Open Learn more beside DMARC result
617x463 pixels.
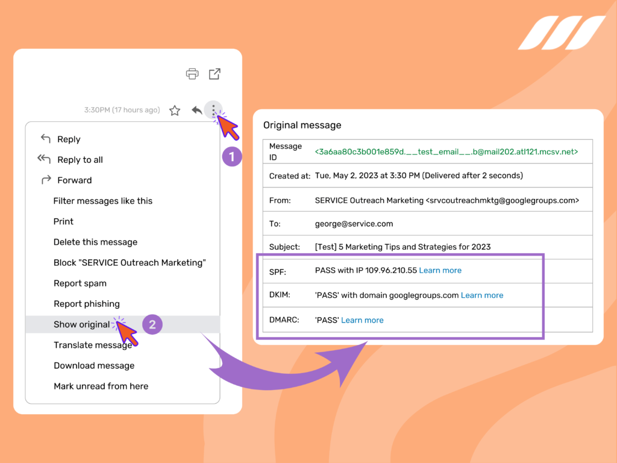tap(362, 320)
